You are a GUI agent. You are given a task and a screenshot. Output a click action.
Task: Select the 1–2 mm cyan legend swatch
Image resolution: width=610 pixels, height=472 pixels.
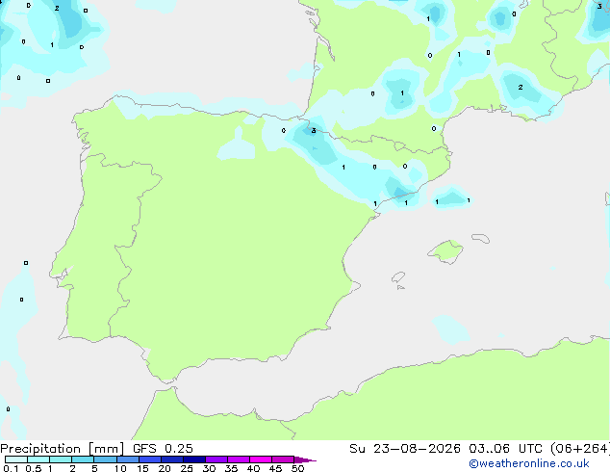pyautogui.click(x=61, y=459)
